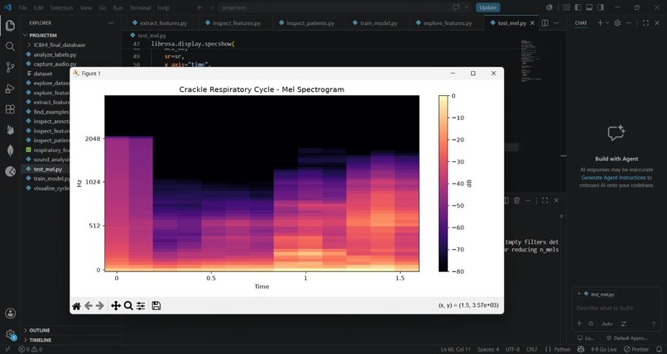
Task: Click Go Live in status bar
Action: [x=603, y=349]
